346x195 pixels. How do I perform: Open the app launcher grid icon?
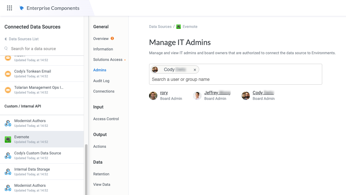pyautogui.click(x=9, y=8)
